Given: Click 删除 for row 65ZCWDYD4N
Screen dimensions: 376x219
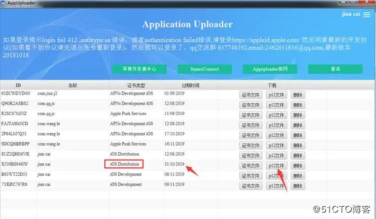Looking at the screenshot, I should (x=298, y=95).
